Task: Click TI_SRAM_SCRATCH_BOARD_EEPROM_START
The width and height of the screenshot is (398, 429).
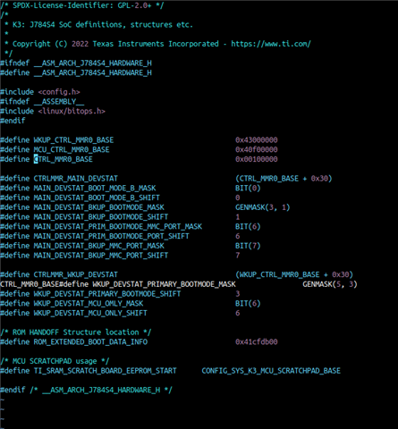Action: [x=105, y=371]
